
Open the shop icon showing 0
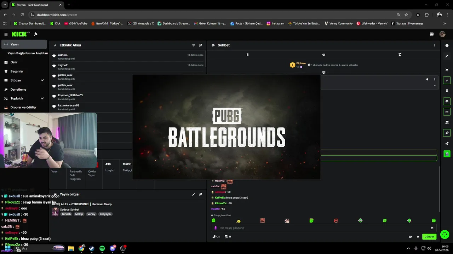click(228, 237)
